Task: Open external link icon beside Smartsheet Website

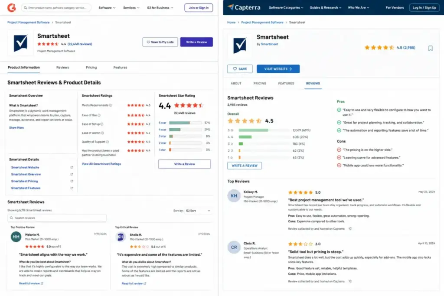Action: (72, 168)
